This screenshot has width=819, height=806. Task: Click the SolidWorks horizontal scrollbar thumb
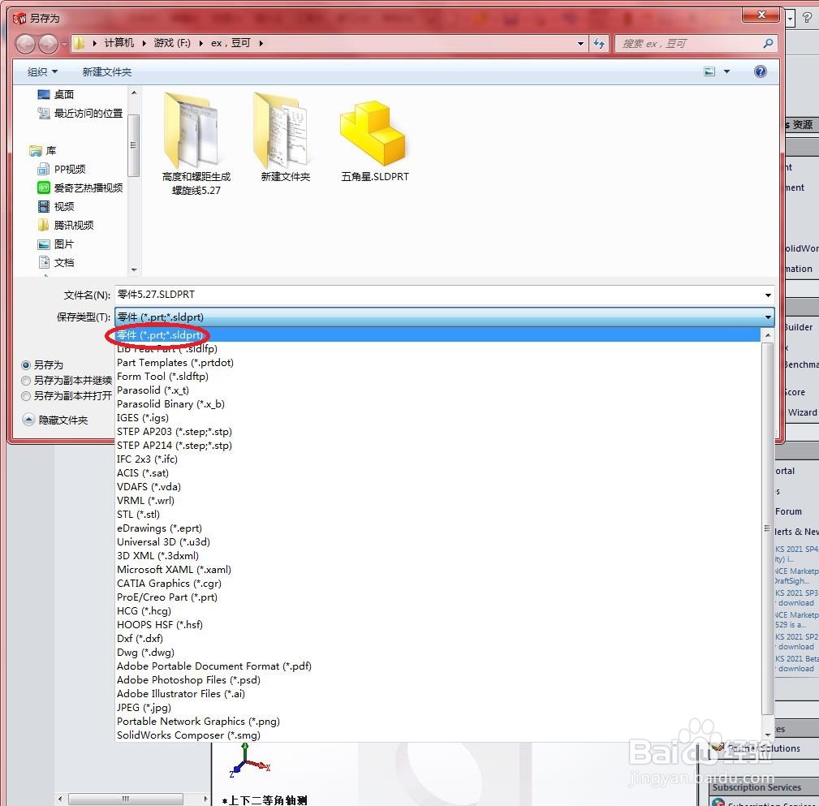tap(125, 799)
